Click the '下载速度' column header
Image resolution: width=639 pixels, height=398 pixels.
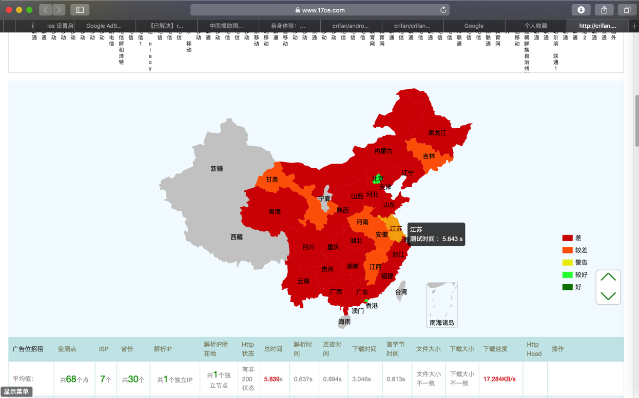pos(495,349)
